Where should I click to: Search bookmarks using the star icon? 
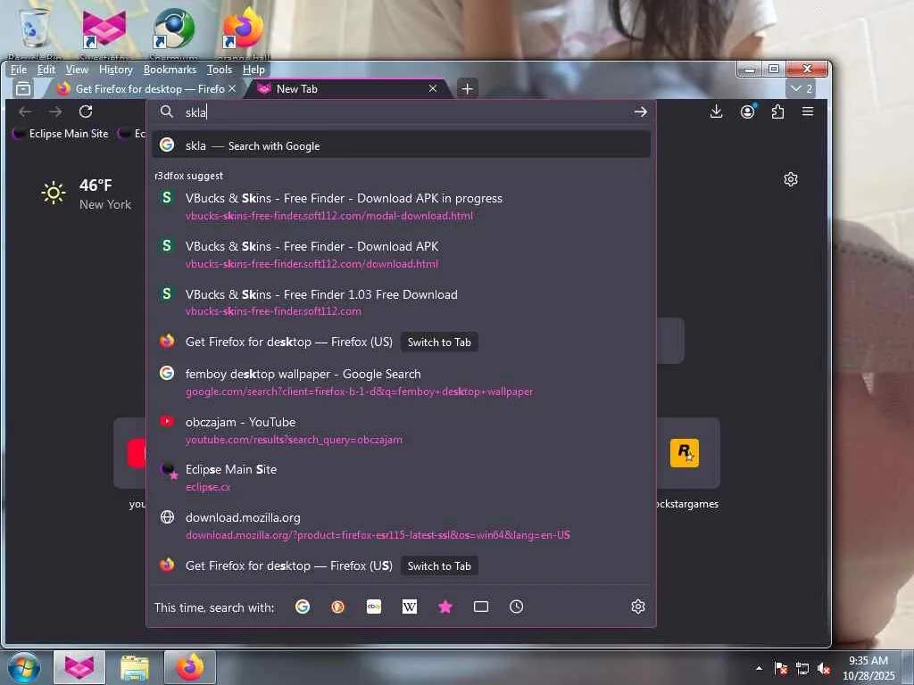coord(445,607)
